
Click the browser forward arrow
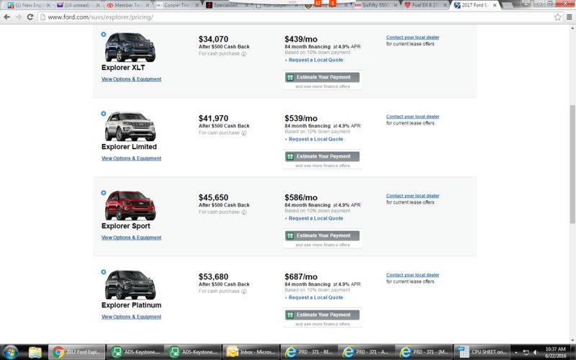19,17
